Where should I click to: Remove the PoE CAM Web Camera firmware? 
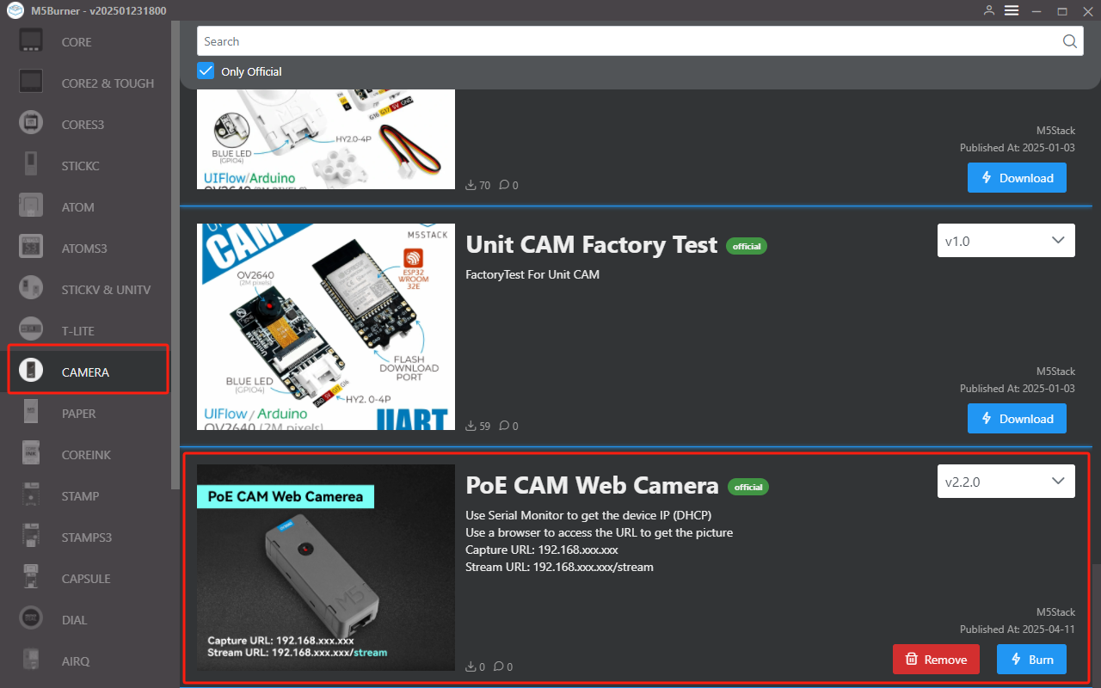point(936,660)
